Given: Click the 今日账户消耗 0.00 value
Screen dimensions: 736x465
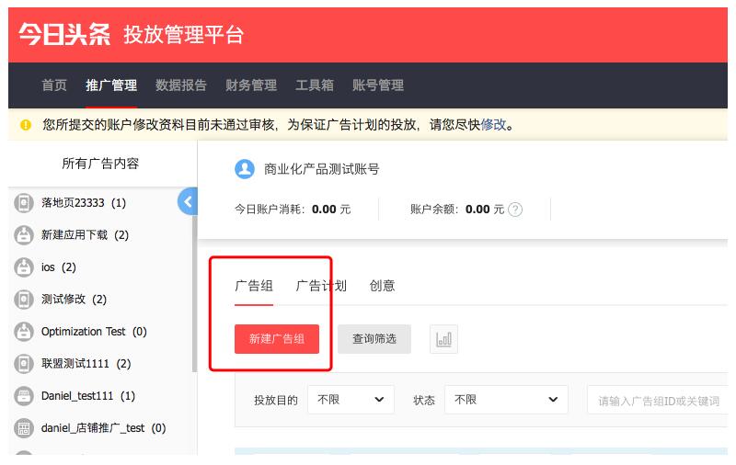Looking at the screenshot, I should coord(324,209).
